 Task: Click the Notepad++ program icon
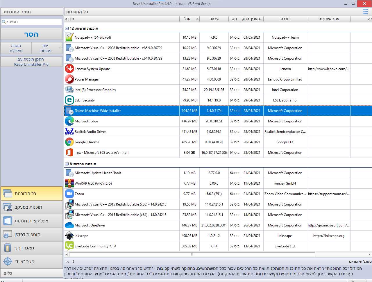tap(69, 38)
